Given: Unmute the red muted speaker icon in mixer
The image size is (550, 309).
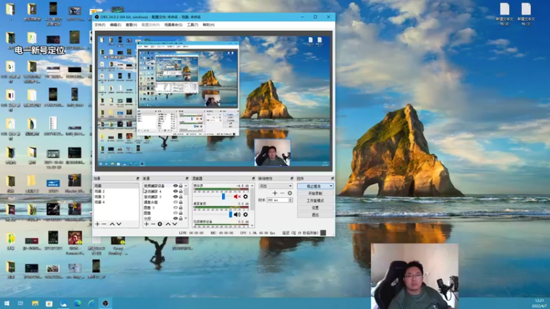Looking at the screenshot, I should point(237,196).
